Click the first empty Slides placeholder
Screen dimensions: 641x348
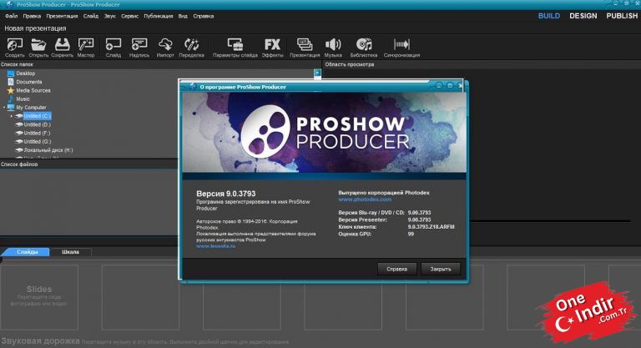coord(39,297)
